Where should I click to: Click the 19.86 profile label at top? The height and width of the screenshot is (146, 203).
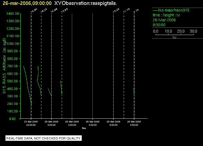click(x=34, y=10)
